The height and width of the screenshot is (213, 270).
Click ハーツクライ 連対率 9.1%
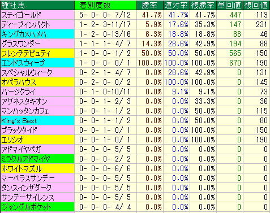(180, 92)
